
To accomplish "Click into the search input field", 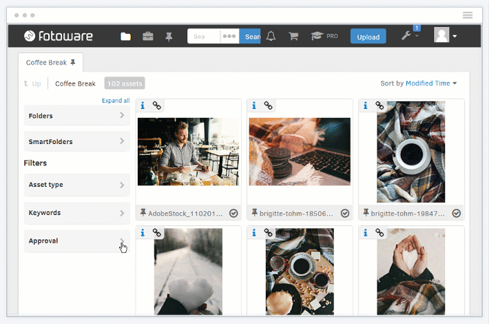I will pos(203,37).
